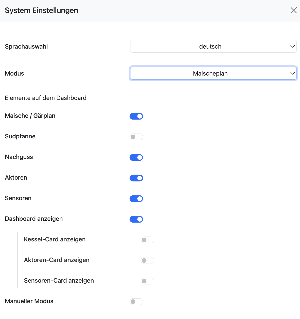Click the 'Manueller Modus' label text

point(29,301)
